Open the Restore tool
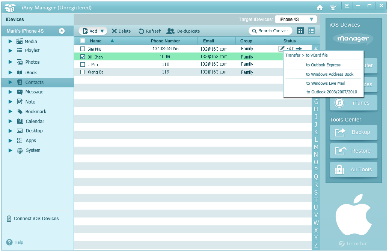Image resolution: width=389 pixels, height=252 pixels. point(354,151)
